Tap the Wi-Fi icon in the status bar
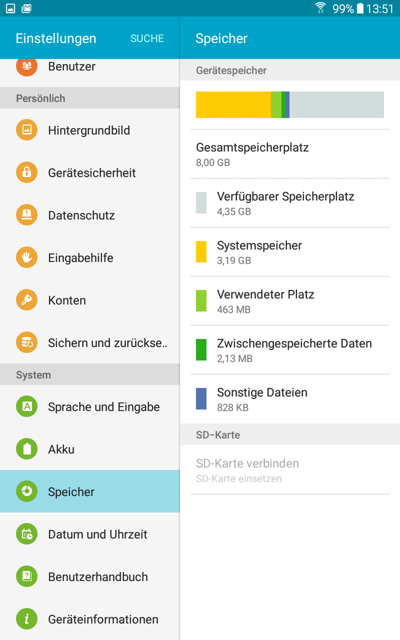This screenshot has width=400, height=640. tap(321, 8)
